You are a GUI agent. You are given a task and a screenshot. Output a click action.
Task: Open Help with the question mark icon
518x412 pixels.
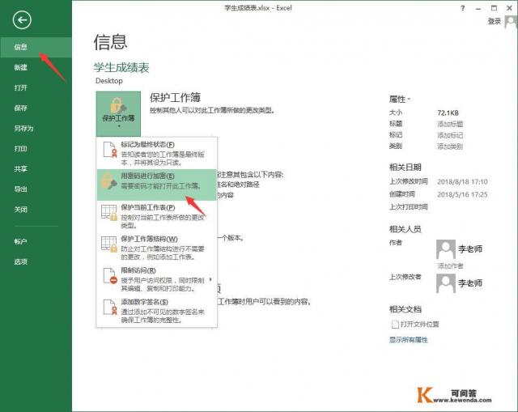(x=462, y=8)
